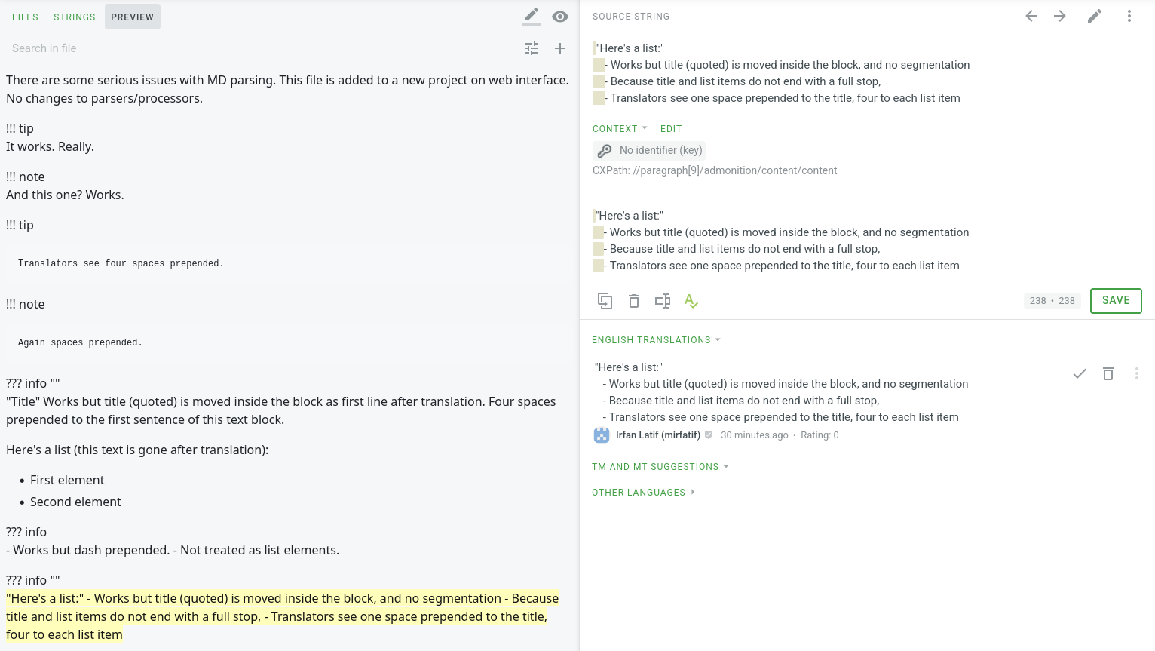Toggle the spellcheck A icon

(691, 301)
